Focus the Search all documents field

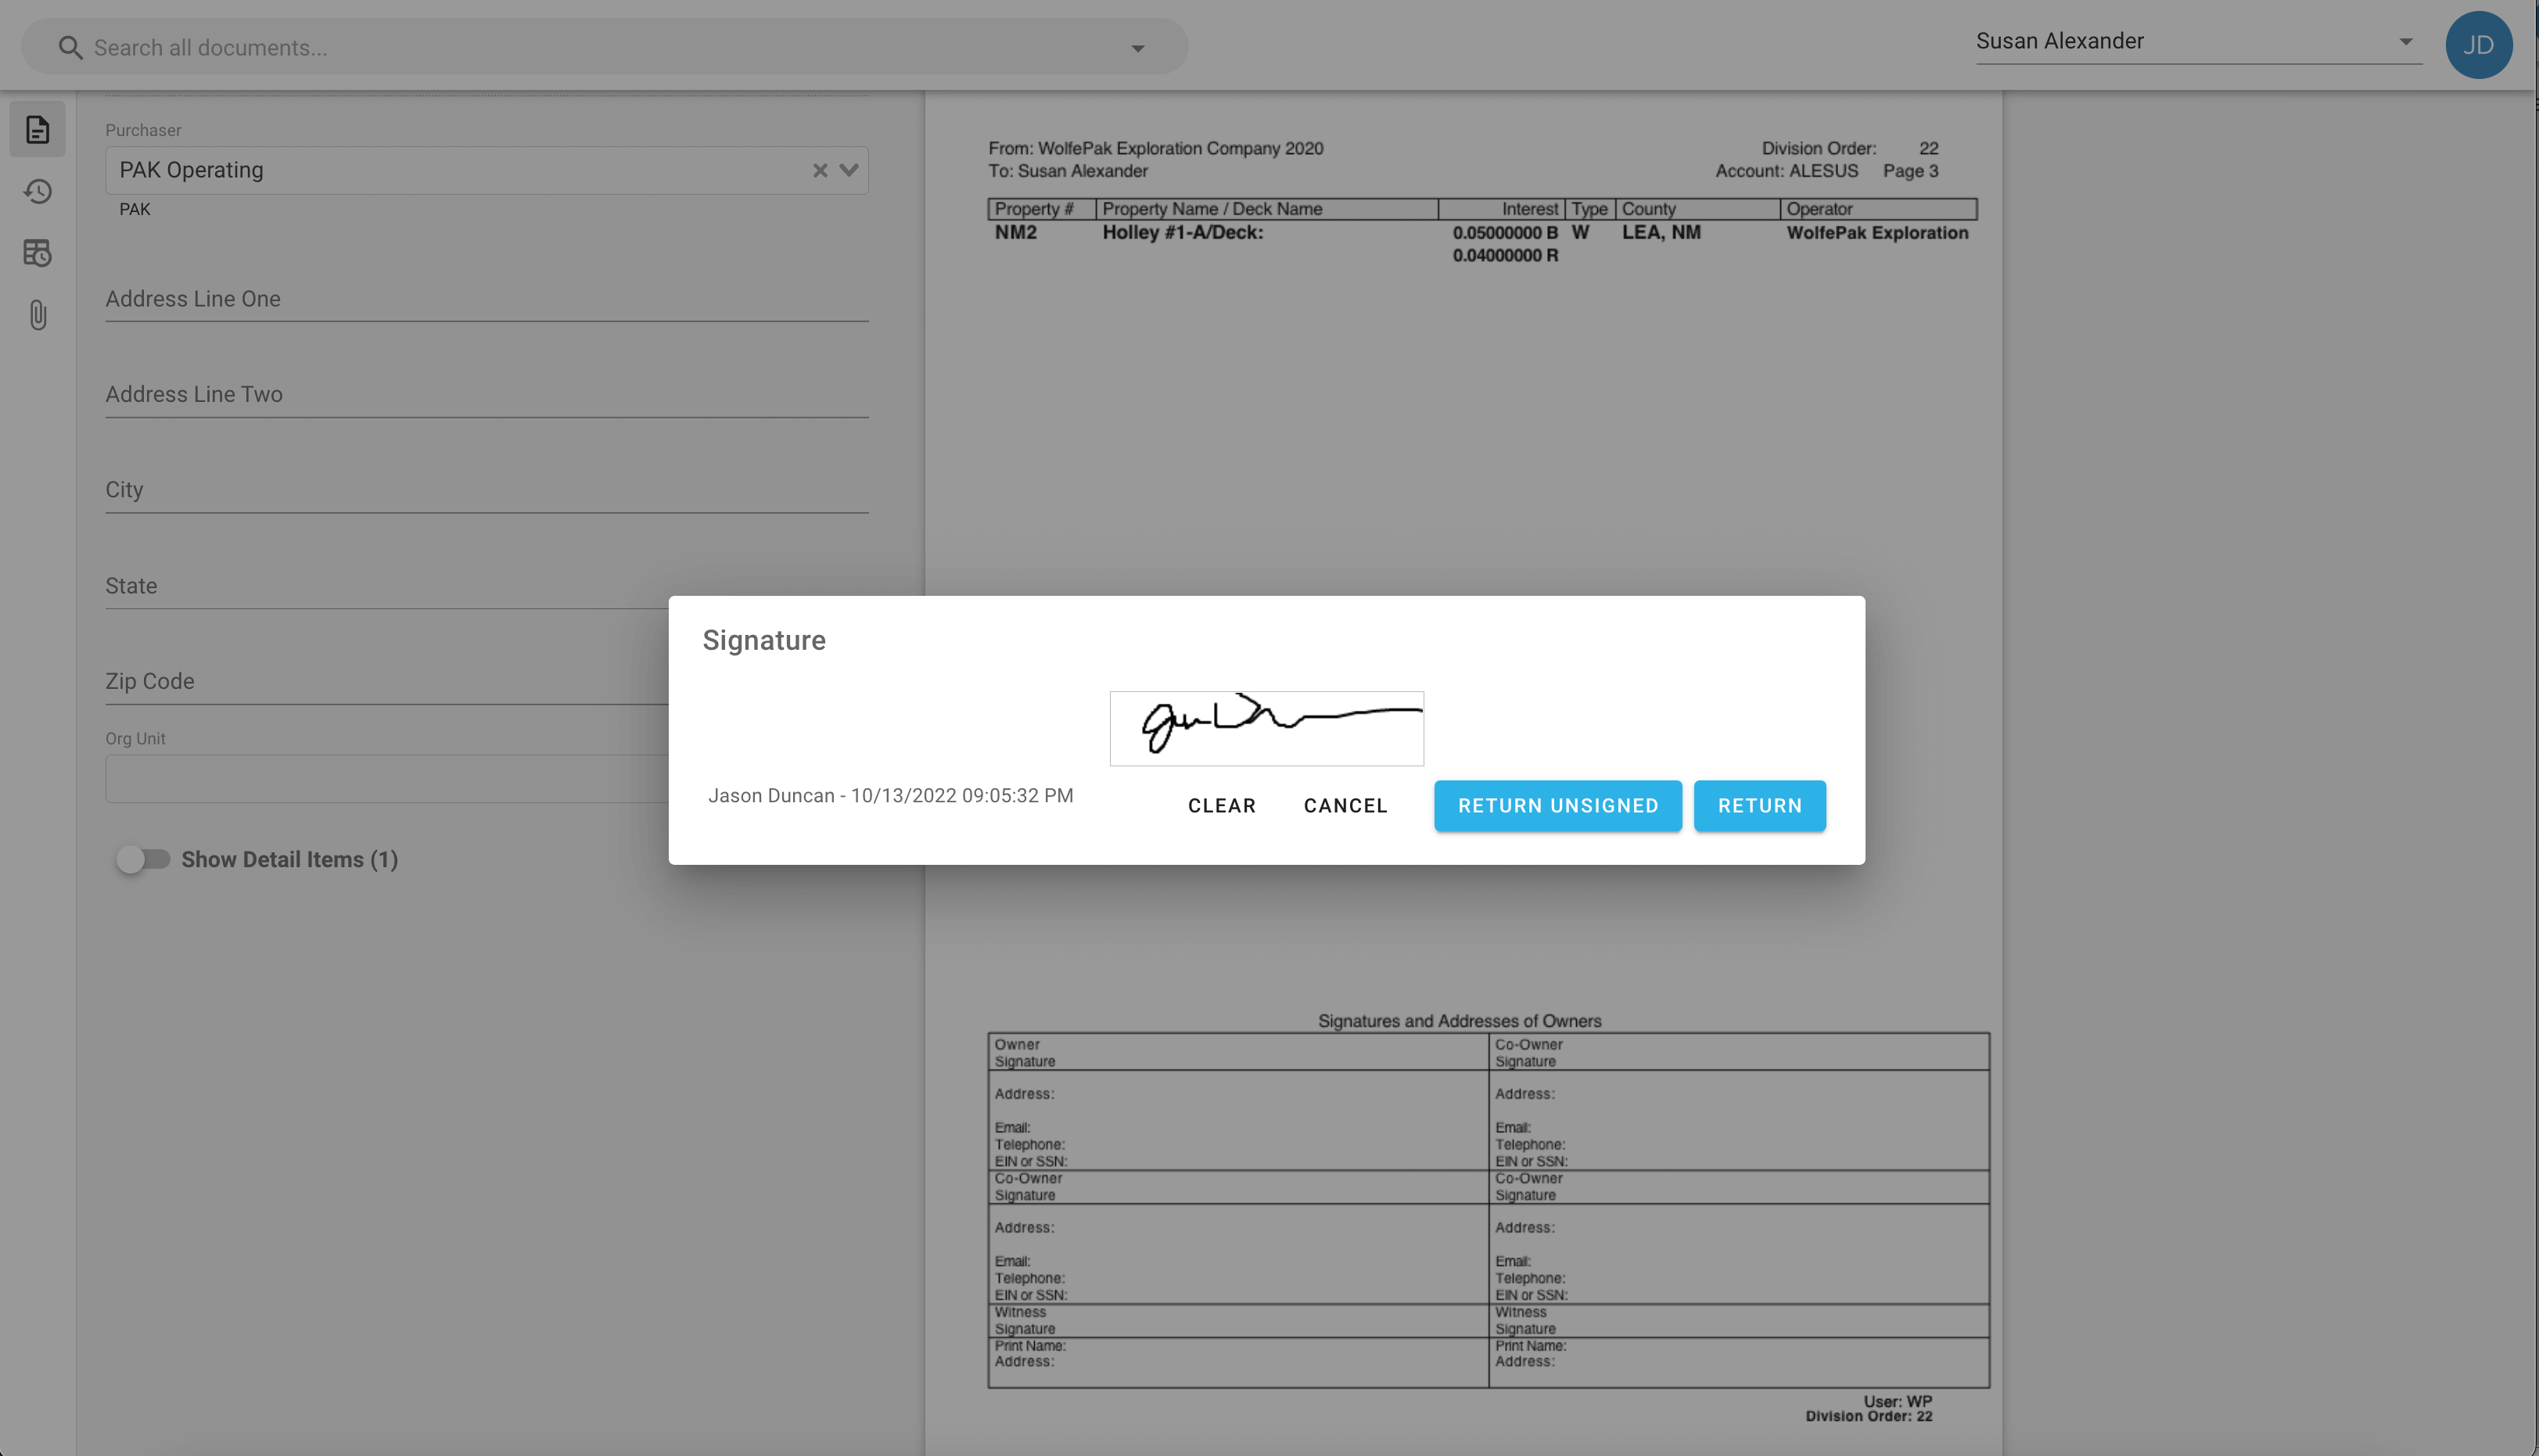(x=603, y=47)
